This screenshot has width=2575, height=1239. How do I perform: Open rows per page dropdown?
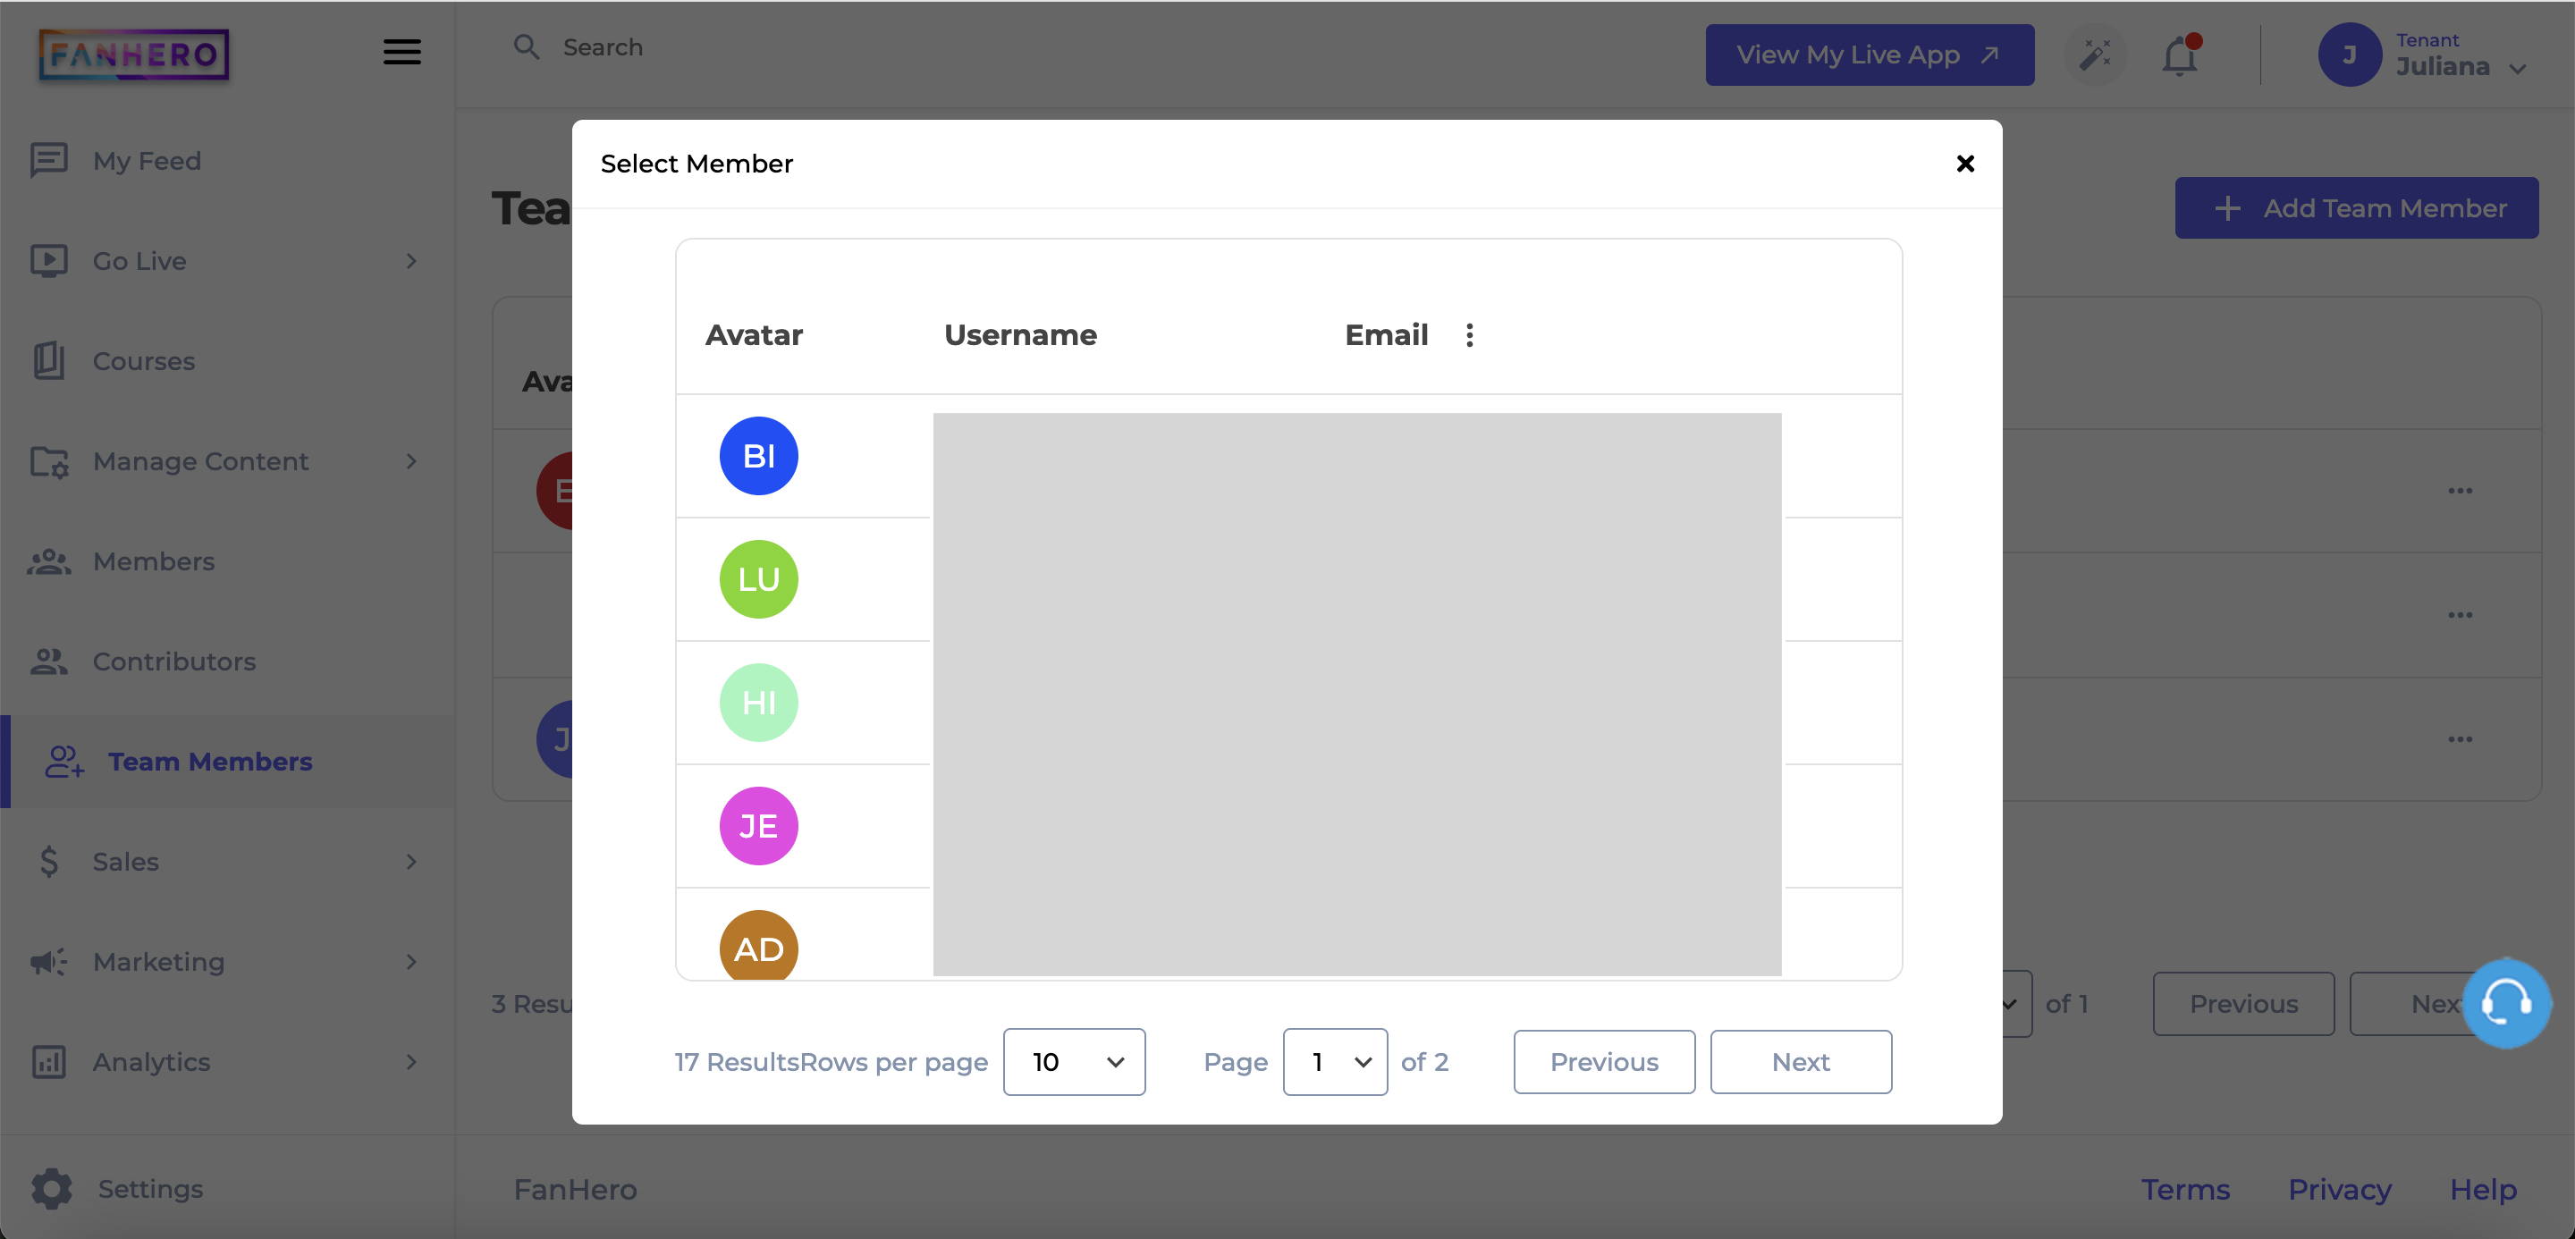click(1074, 1061)
